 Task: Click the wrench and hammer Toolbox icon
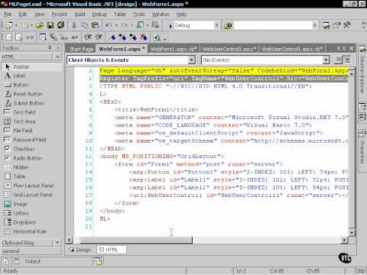coord(347,25)
